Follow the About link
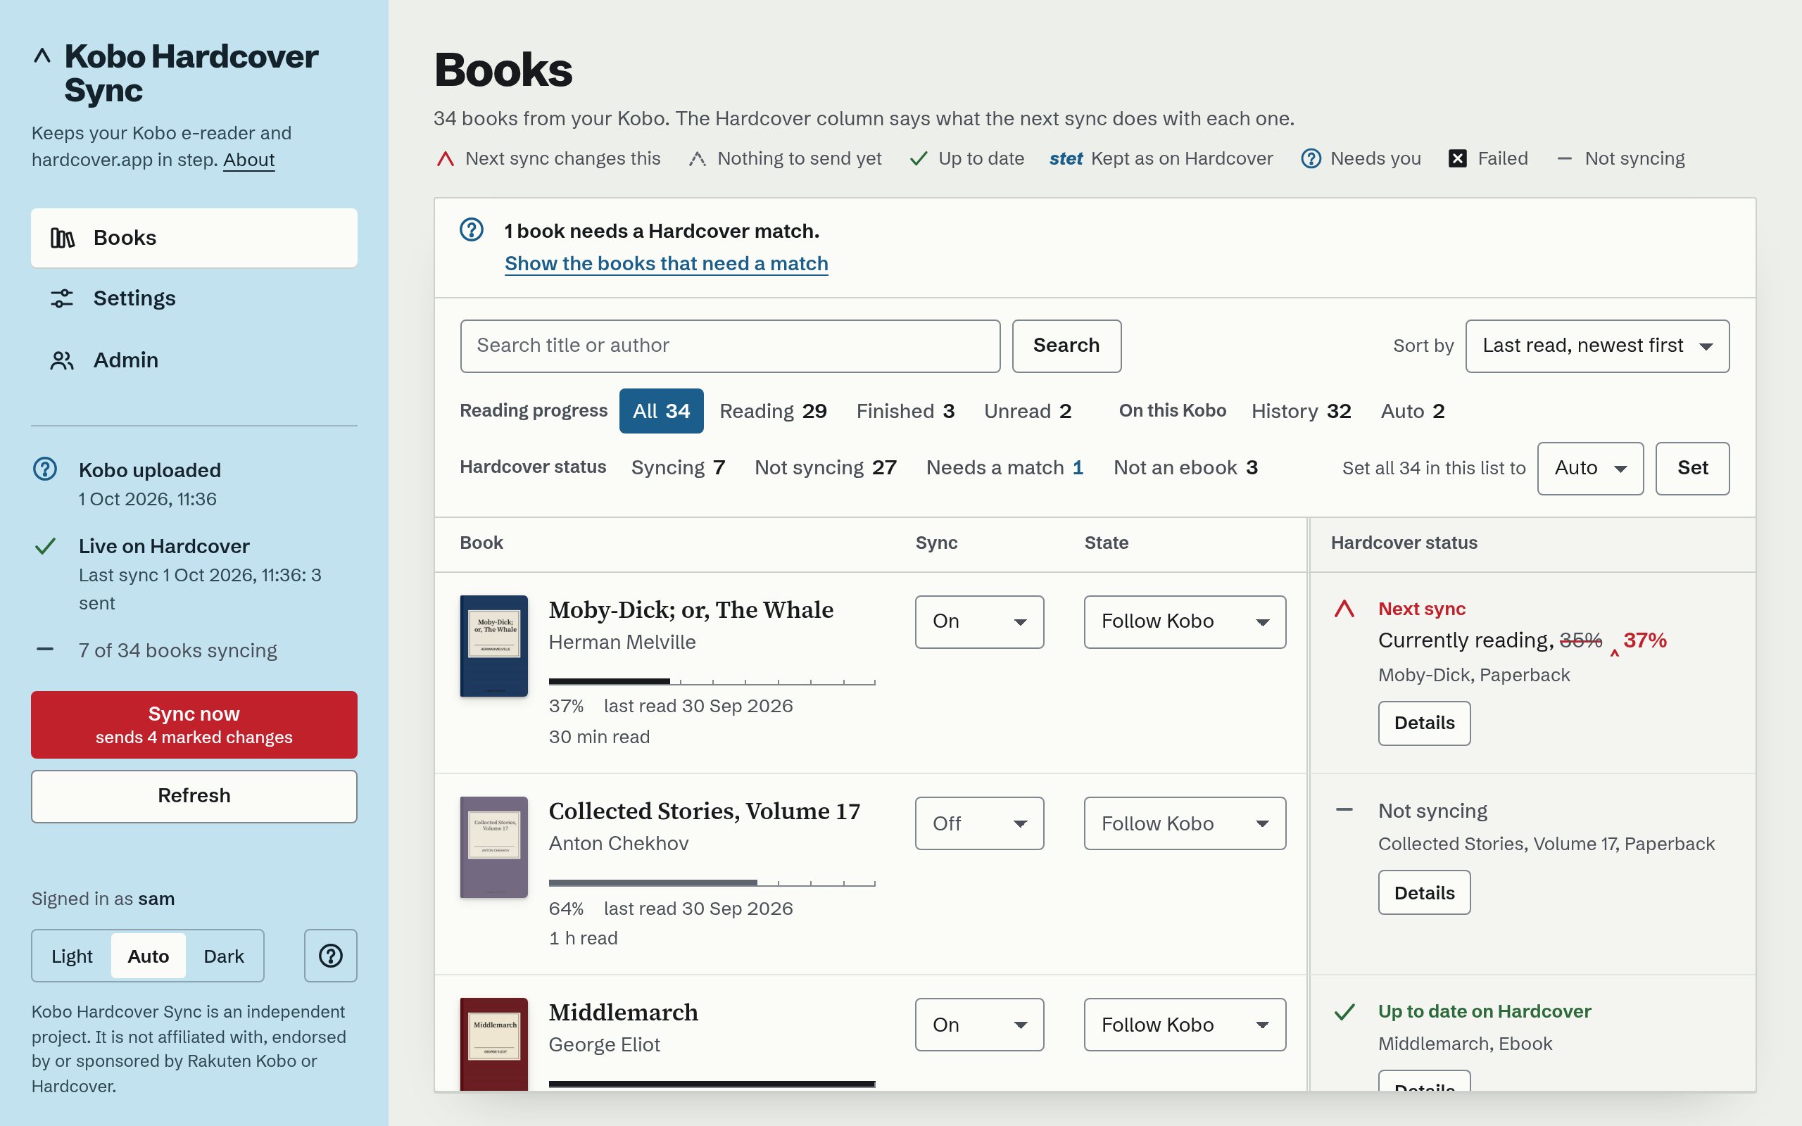 [x=248, y=160]
